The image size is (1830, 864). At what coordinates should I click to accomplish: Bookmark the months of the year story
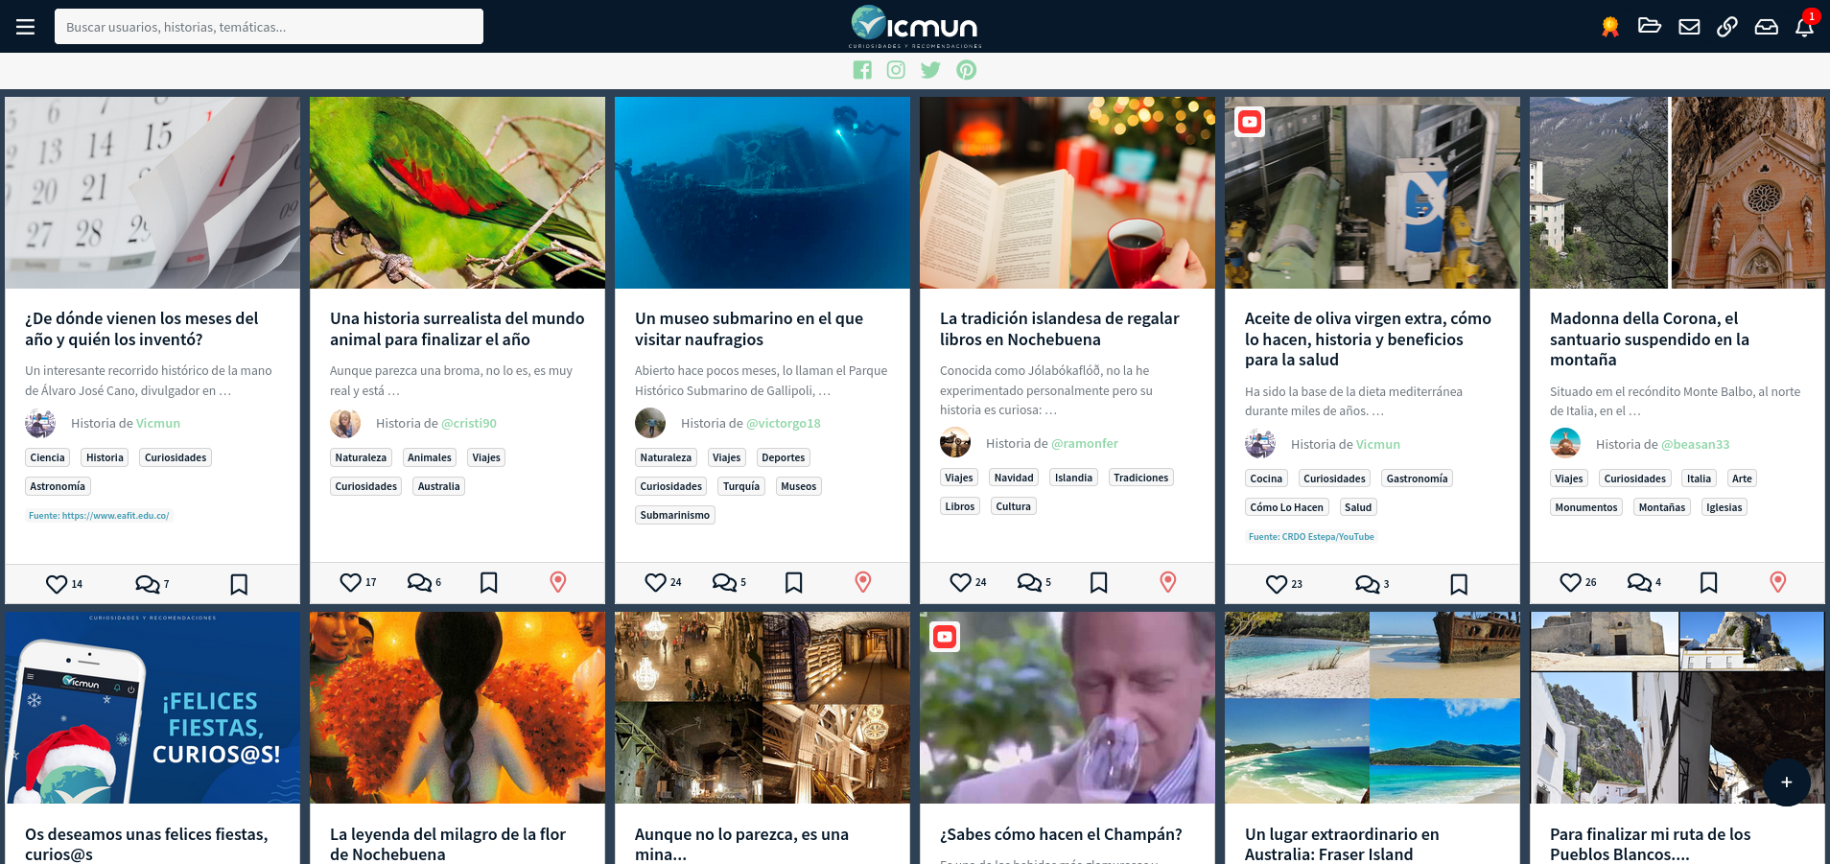tap(239, 584)
